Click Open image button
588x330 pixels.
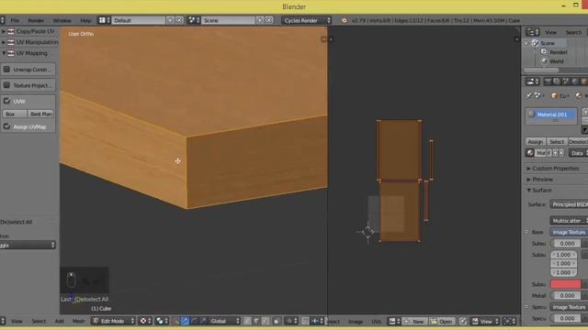[442, 321]
